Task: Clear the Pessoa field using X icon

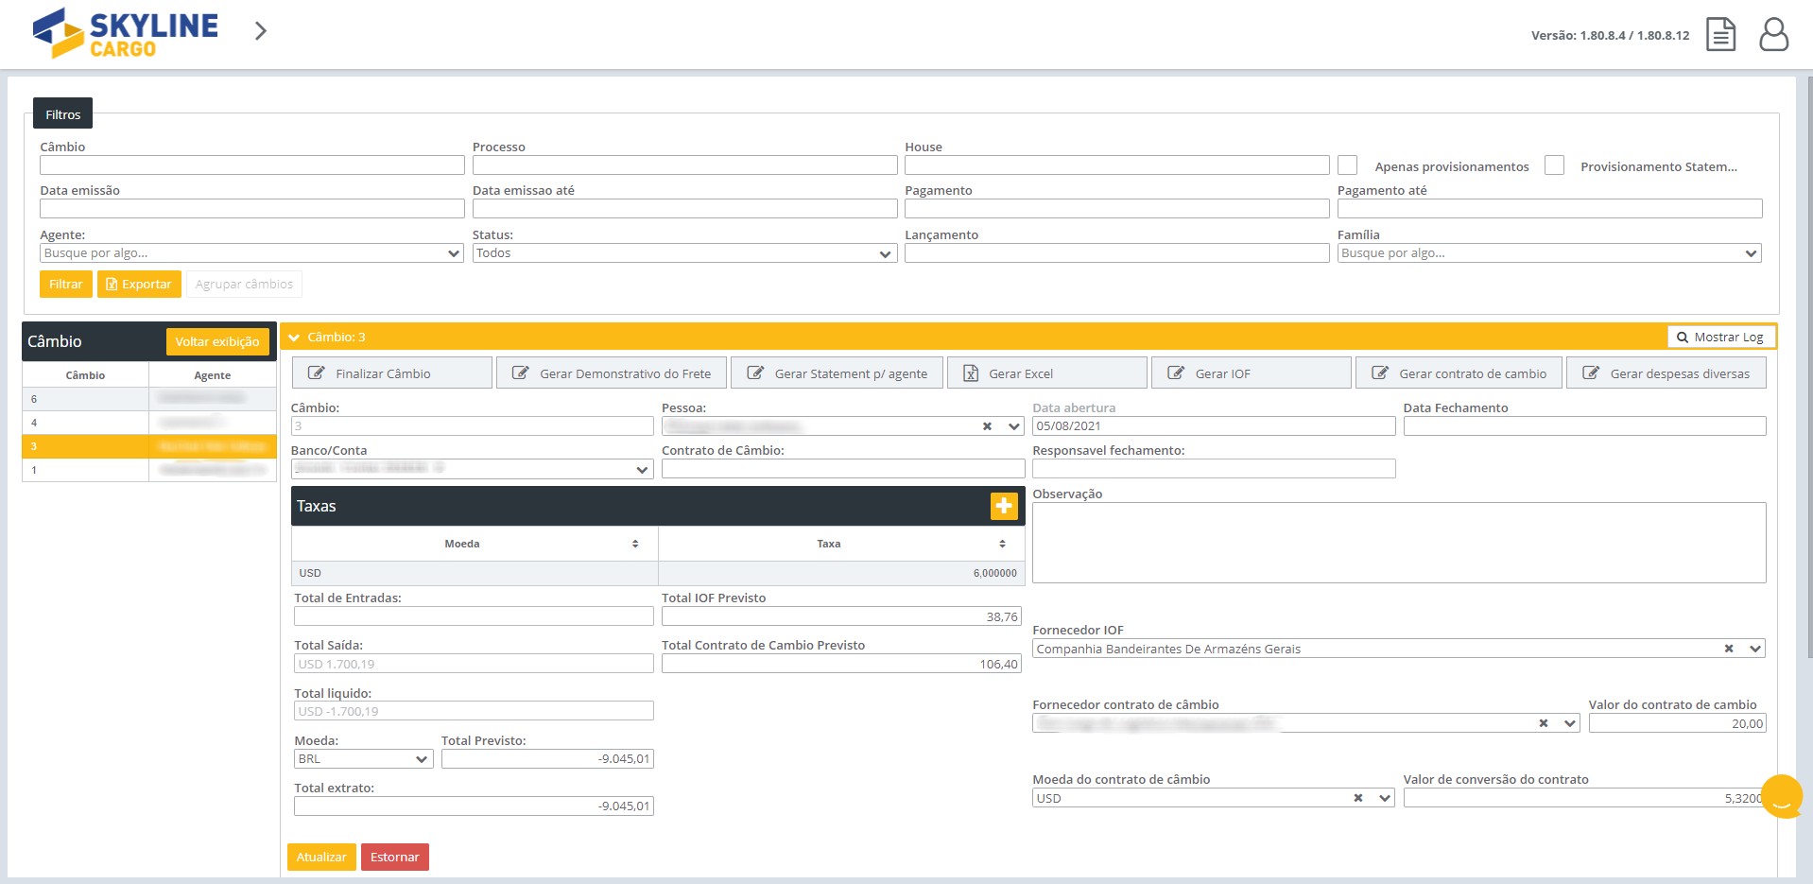Action: pyautogui.click(x=987, y=426)
